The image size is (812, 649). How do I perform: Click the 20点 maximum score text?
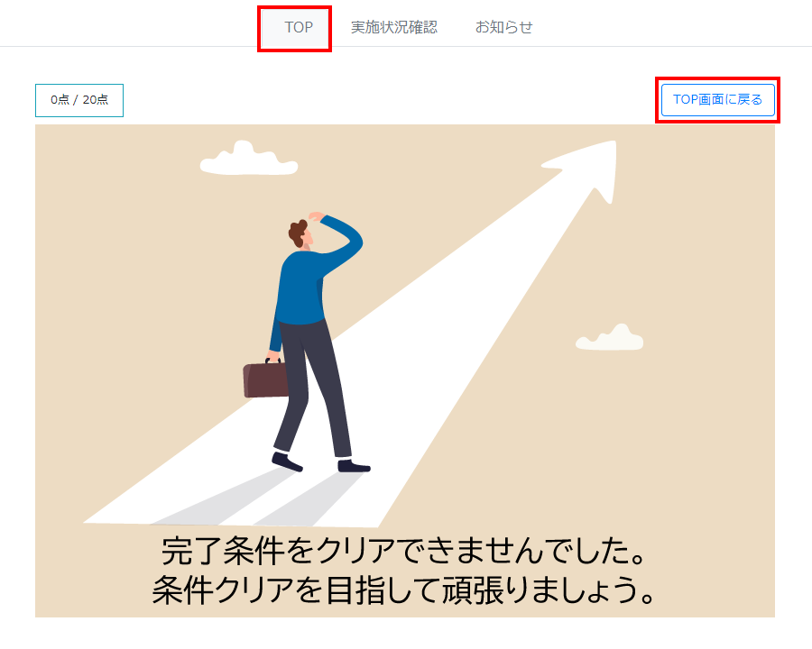(96, 100)
